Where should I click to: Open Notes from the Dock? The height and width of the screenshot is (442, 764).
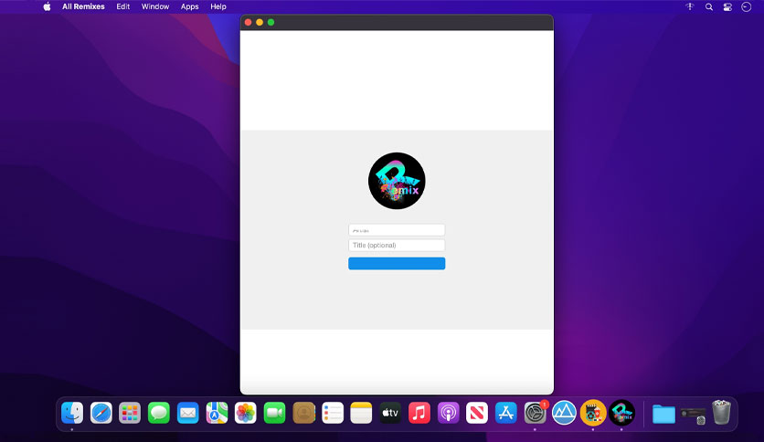[362, 414]
